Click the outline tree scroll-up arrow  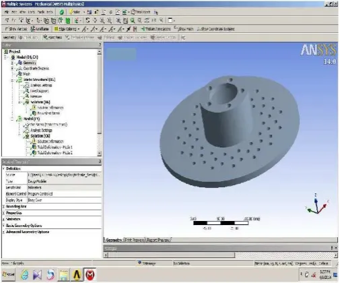click(x=100, y=52)
